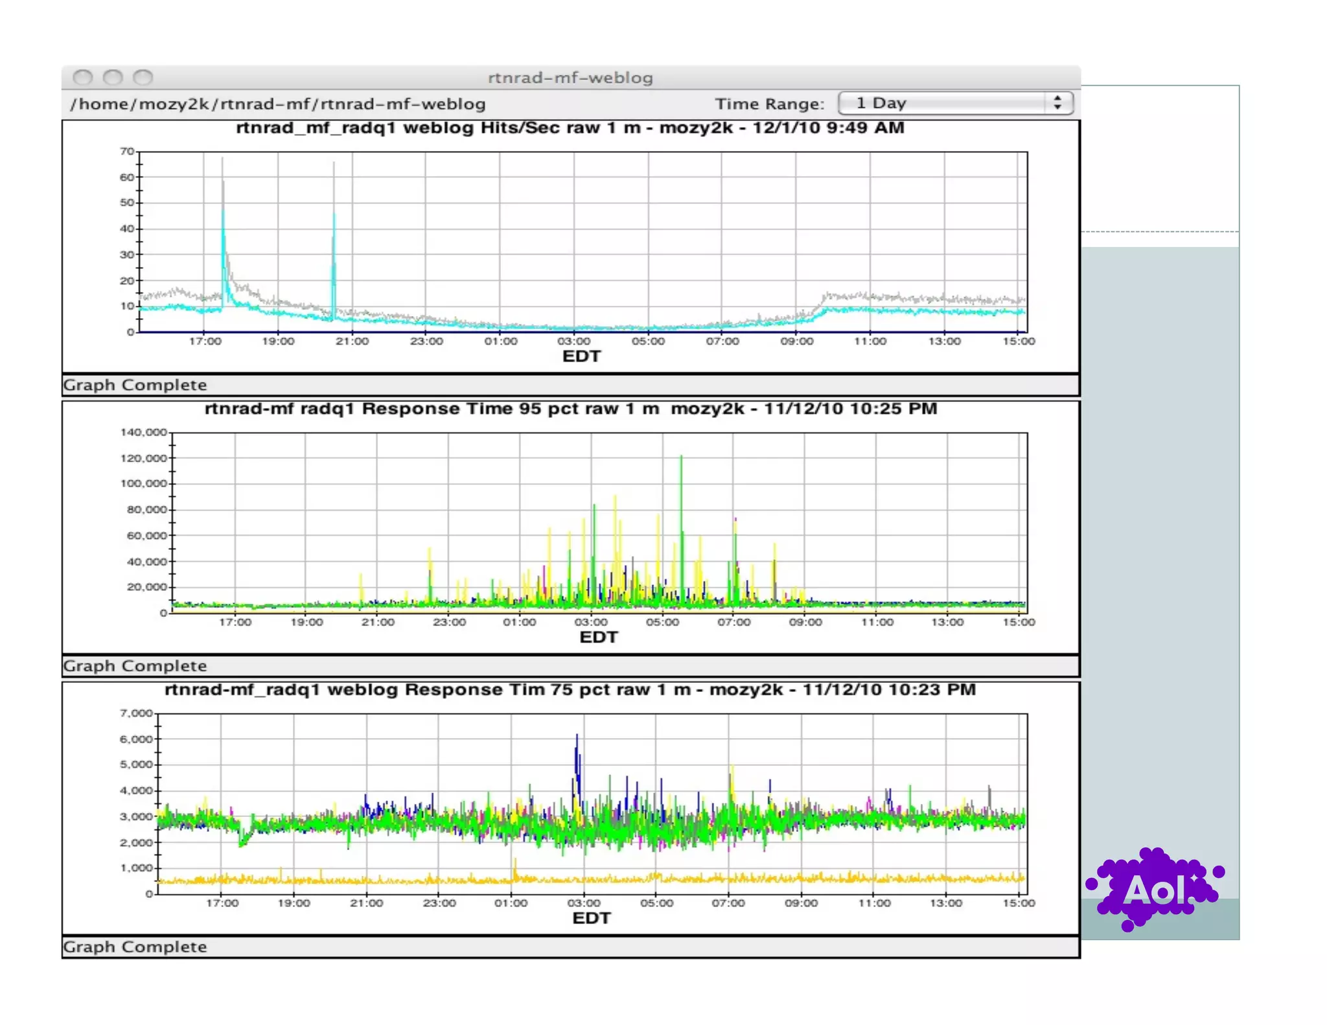Click the /home/mozy2k/rtnrad-mf/rtnrad-mf-weblog path text
Screen dimensions: 1327x1025
(278, 104)
